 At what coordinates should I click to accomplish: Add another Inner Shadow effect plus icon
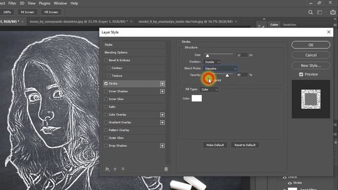[x=162, y=91]
